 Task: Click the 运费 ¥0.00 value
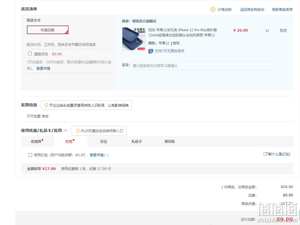click(288, 195)
